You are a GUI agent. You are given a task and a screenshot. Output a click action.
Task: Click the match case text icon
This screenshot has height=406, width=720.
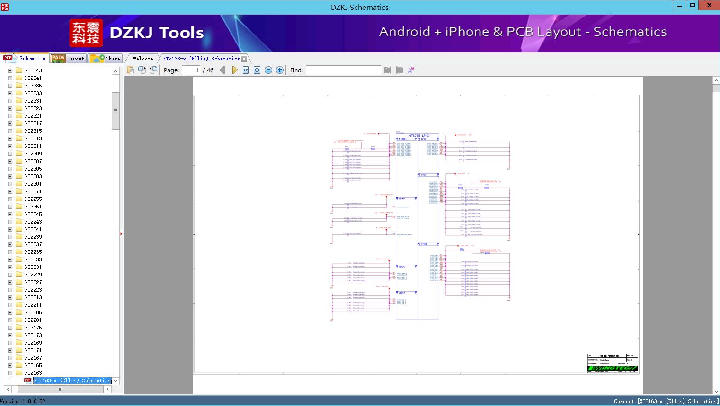click(x=411, y=70)
